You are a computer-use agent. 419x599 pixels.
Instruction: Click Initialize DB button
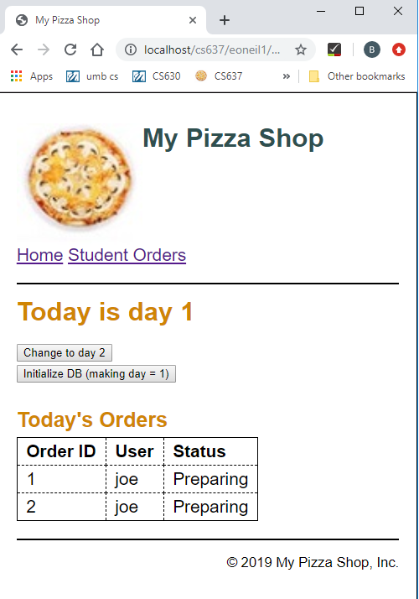(x=96, y=373)
